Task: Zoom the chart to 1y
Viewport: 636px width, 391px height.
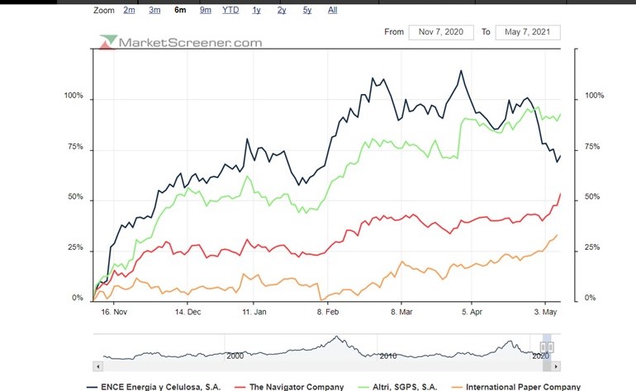Action: (x=256, y=10)
